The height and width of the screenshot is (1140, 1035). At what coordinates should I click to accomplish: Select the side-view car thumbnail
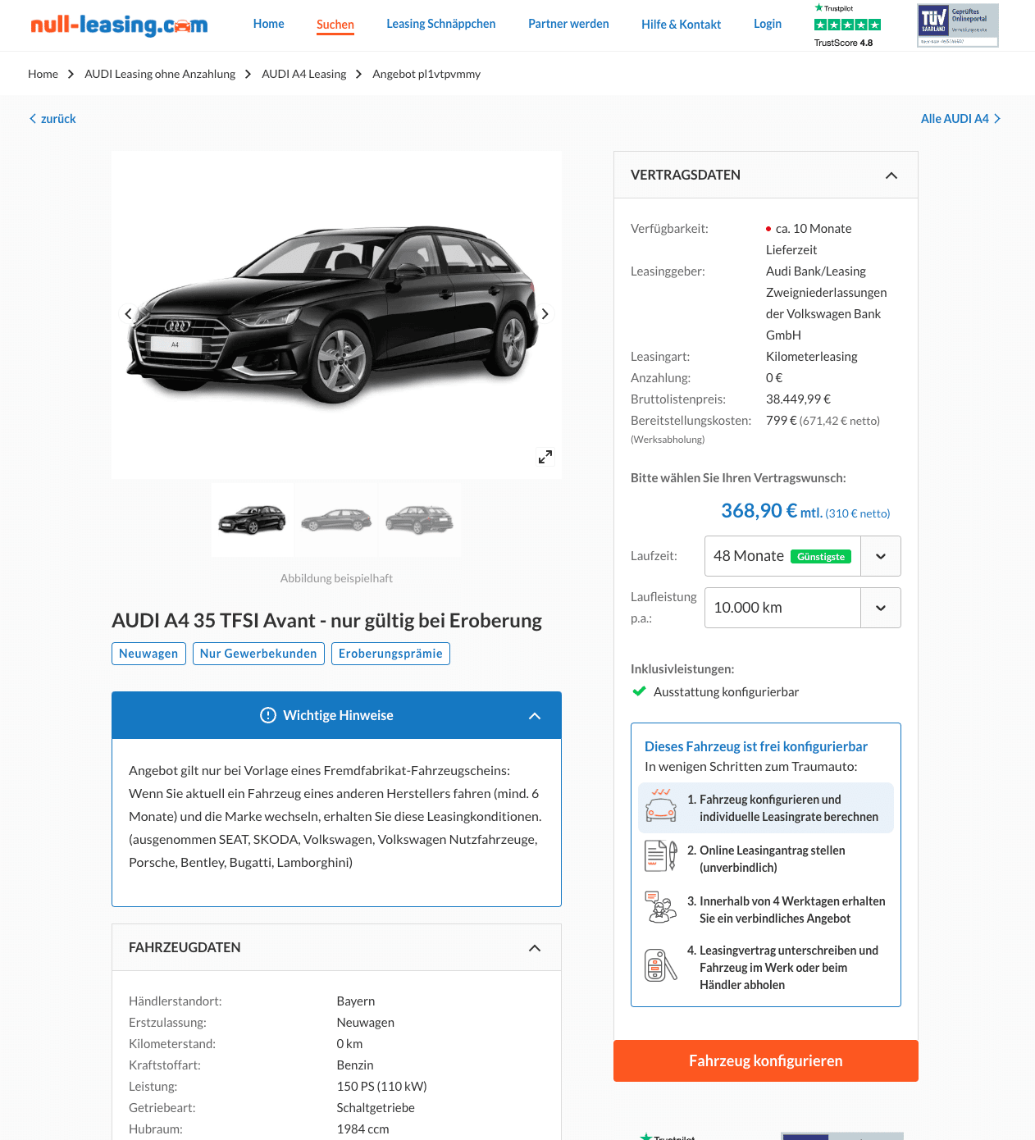pos(336,520)
